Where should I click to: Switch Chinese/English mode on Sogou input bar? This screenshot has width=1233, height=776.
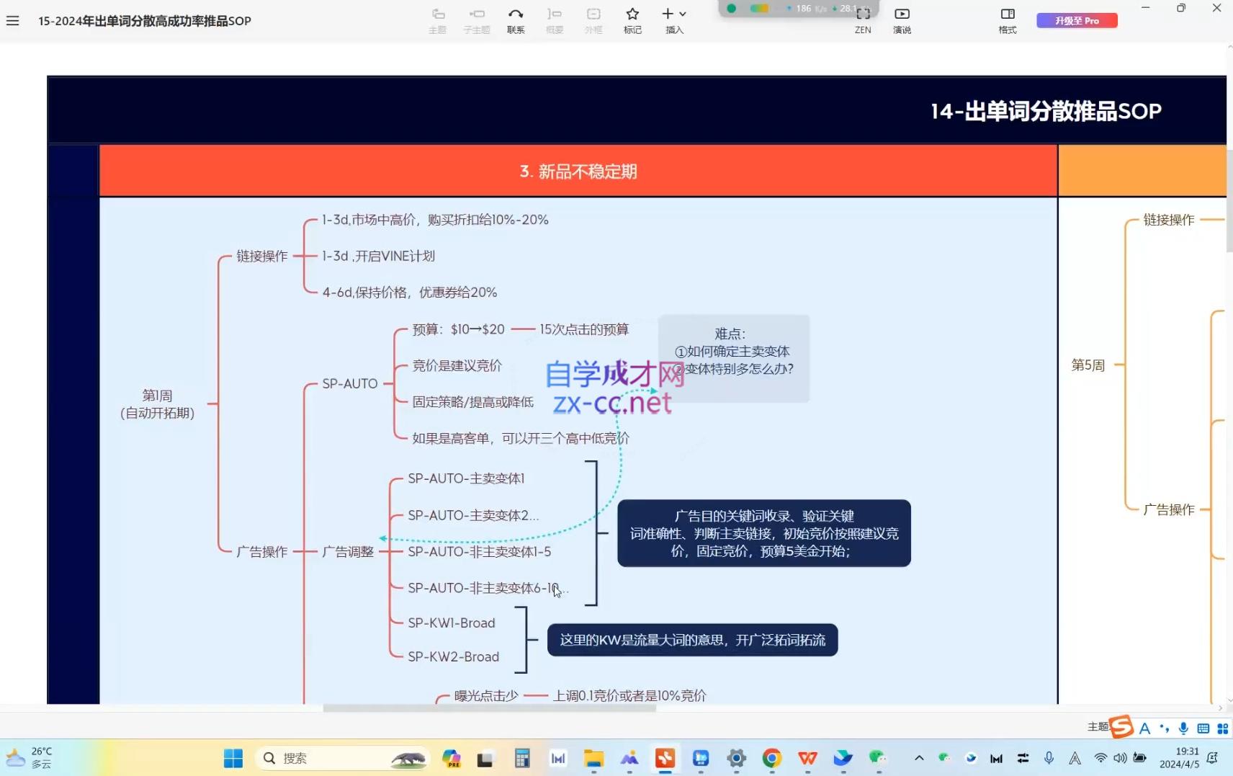[1144, 728]
